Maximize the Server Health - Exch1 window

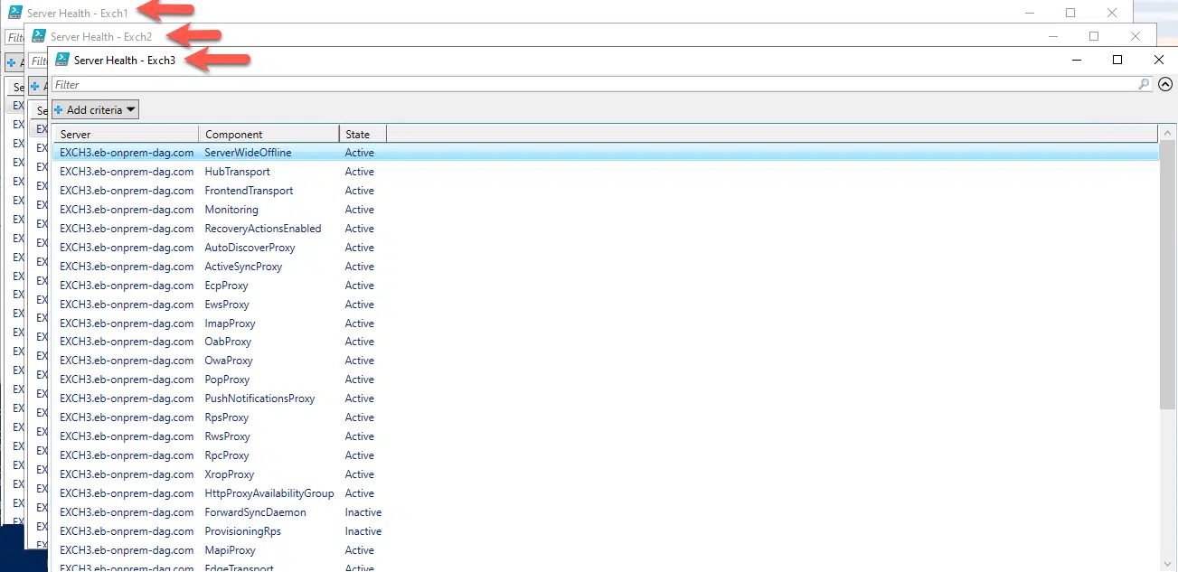[1070, 13]
